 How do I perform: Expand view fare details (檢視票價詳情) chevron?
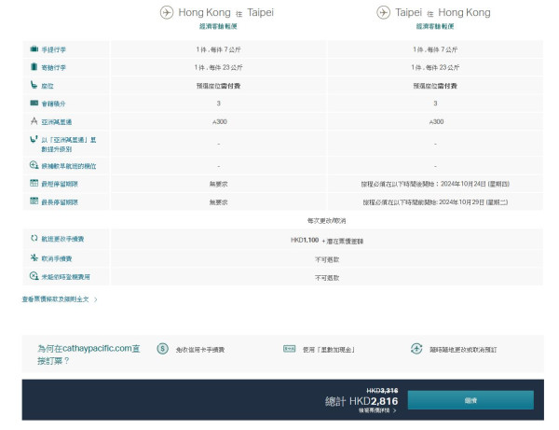tap(395, 410)
